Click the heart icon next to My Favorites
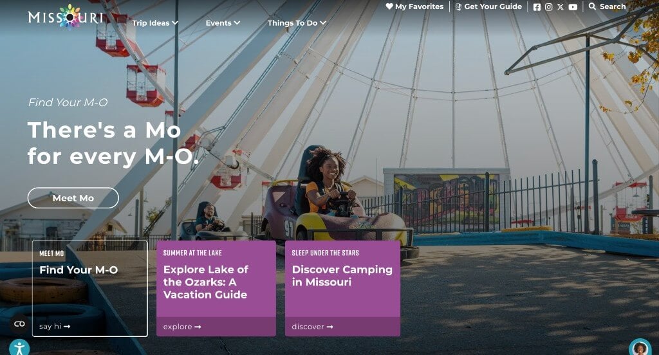 (x=389, y=6)
